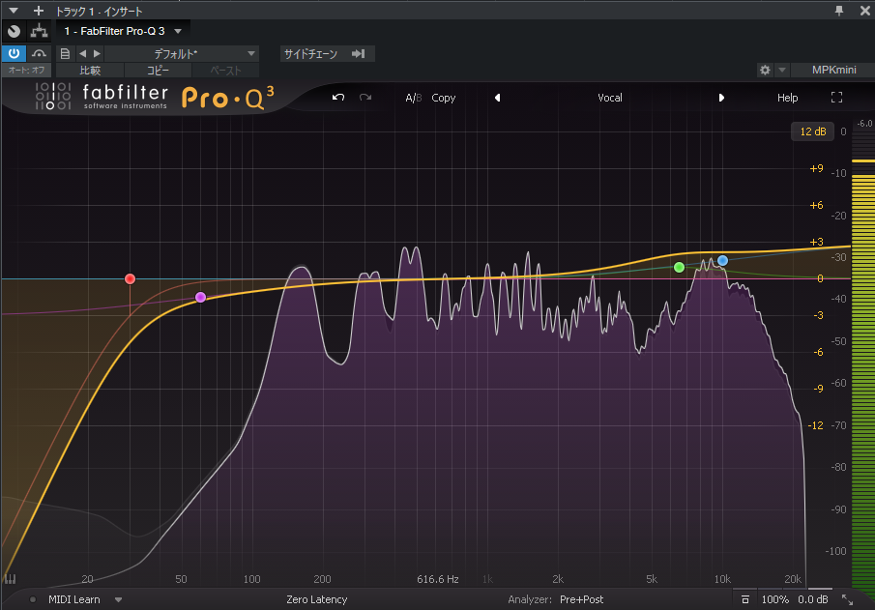This screenshot has height=610, width=875.
Task: Pin the plugin window
Action: pyautogui.click(x=838, y=10)
